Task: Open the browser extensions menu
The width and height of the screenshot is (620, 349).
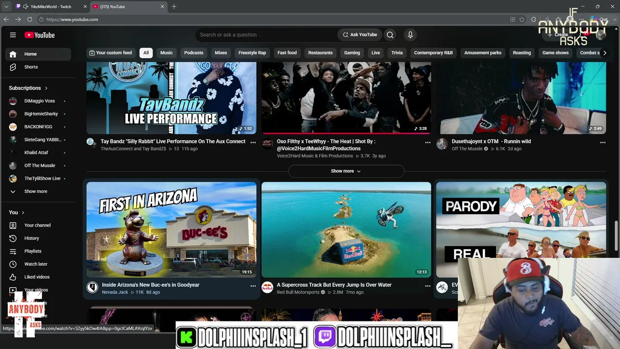Action: (533, 19)
